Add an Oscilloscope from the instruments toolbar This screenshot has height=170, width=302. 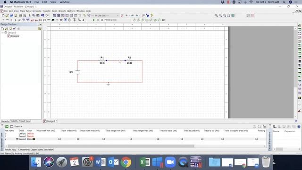300,37
